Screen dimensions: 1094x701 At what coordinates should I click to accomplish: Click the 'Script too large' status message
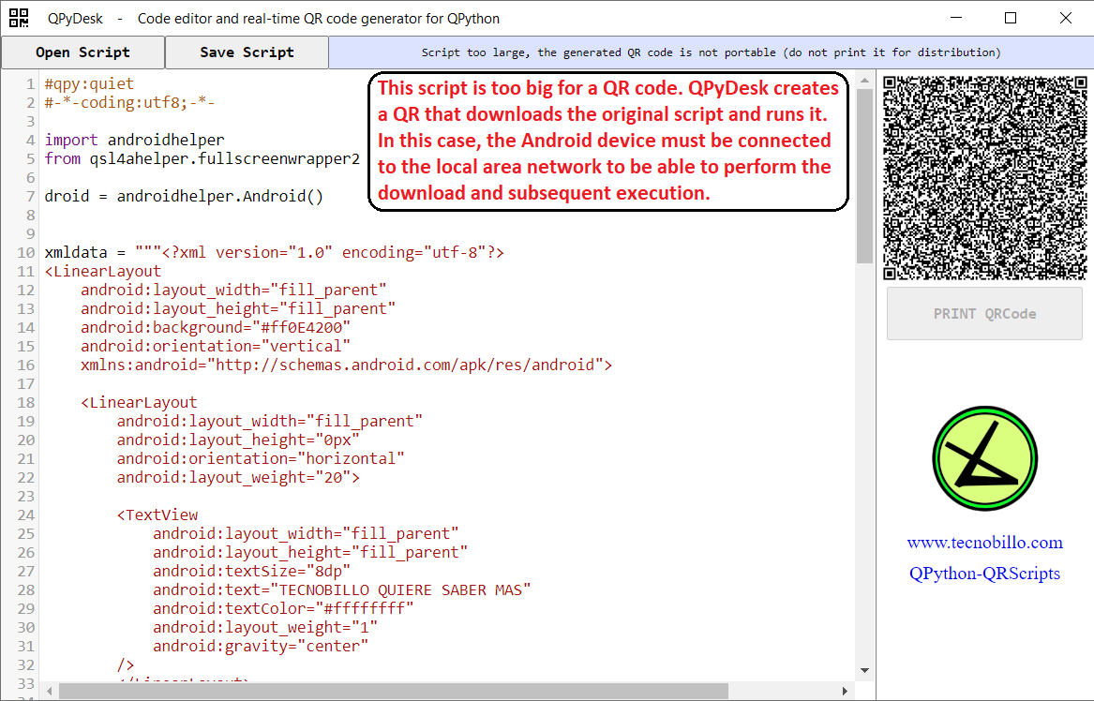[x=711, y=53]
